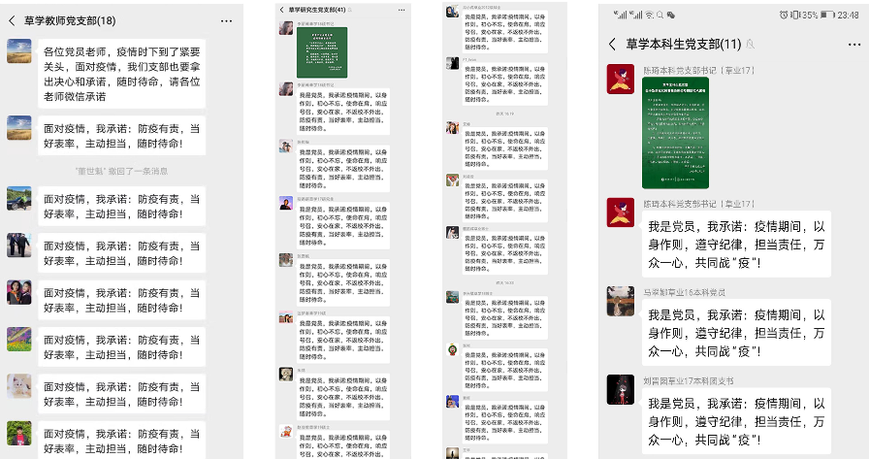This screenshot has height=459, width=869.
Task: Open green pledge image in 草学研究生党支部 chat
Action: coord(322,52)
